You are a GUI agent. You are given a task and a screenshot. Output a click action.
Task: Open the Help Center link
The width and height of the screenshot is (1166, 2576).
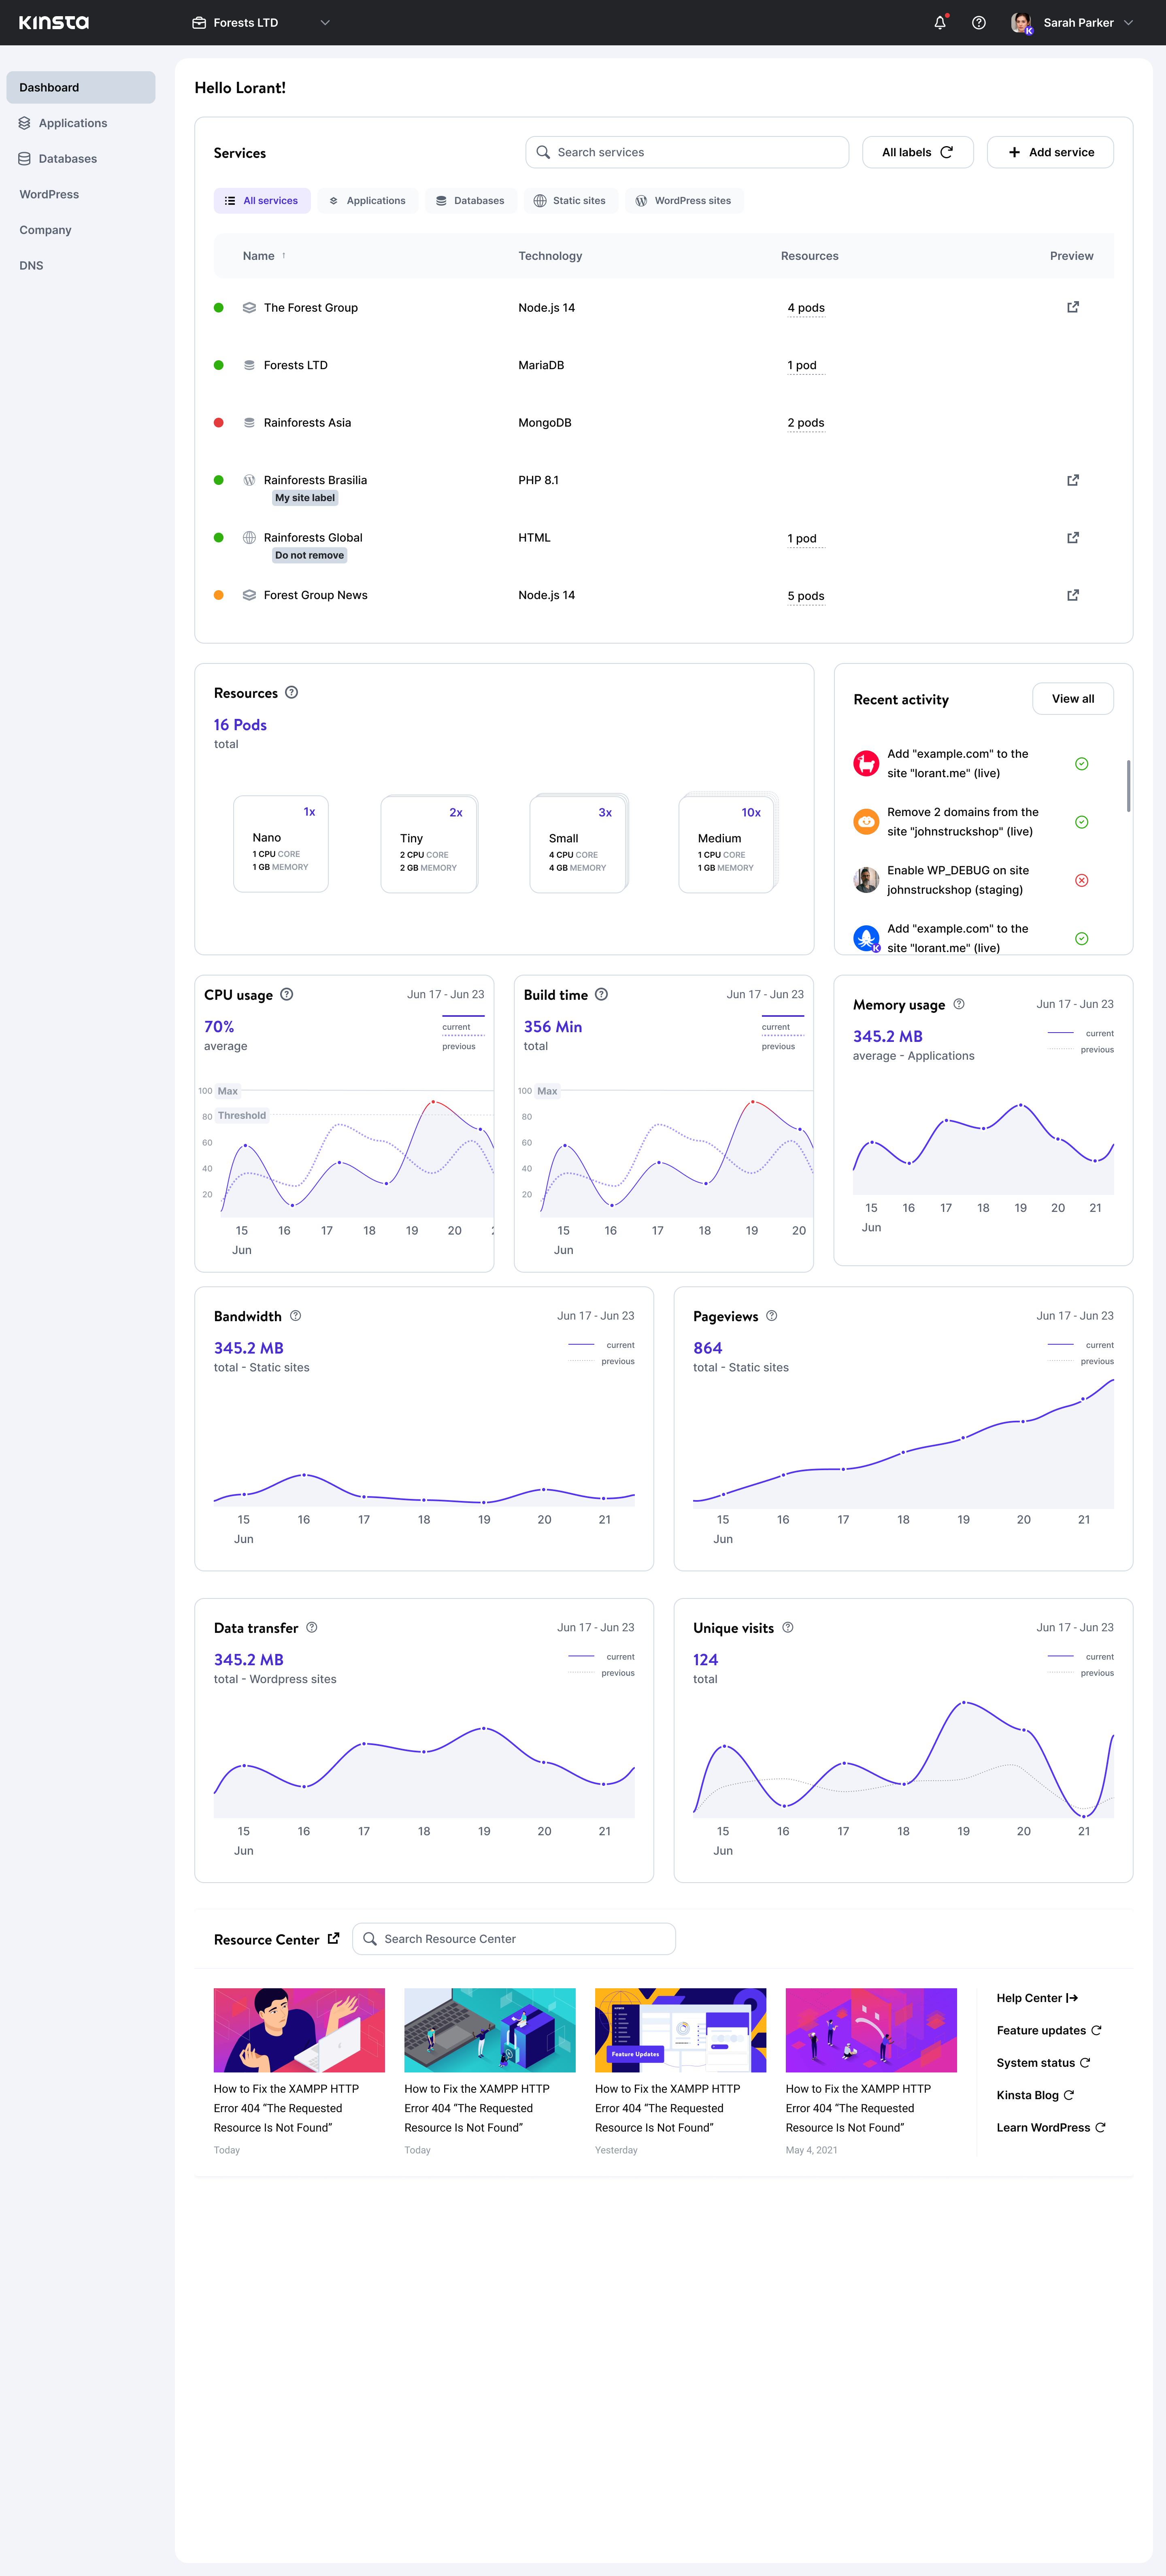tap(1037, 1998)
